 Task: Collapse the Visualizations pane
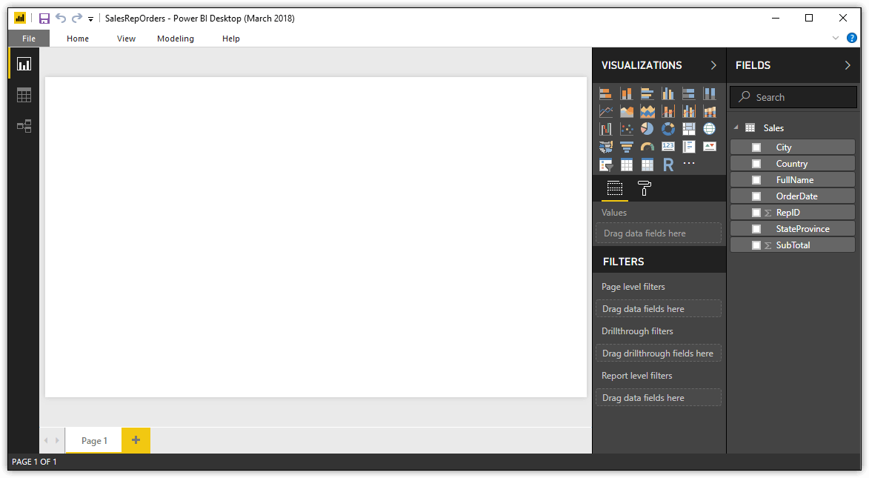[x=713, y=65]
